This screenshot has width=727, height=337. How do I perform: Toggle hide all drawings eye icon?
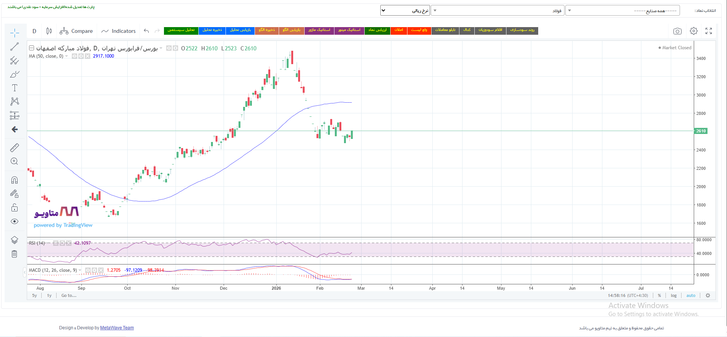coord(15,221)
